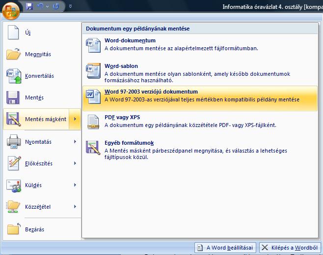Select the Új menu entry

(x=42, y=32)
